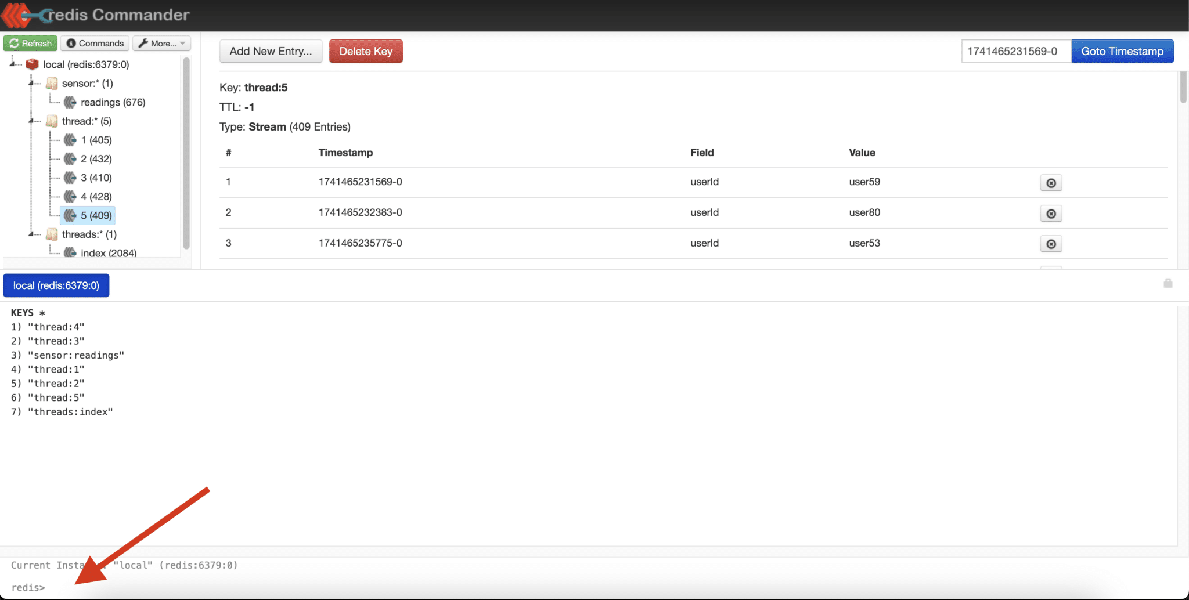Open the More... dropdown menu
The image size is (1189, 600).
[x=161, y=43]
